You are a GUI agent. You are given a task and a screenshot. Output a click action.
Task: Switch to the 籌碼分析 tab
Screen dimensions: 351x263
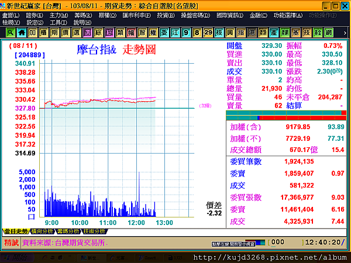click(68, 231)
